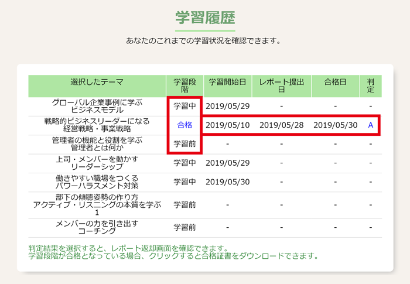Click the note about downloading 合格証書

[x=173, y=256]
